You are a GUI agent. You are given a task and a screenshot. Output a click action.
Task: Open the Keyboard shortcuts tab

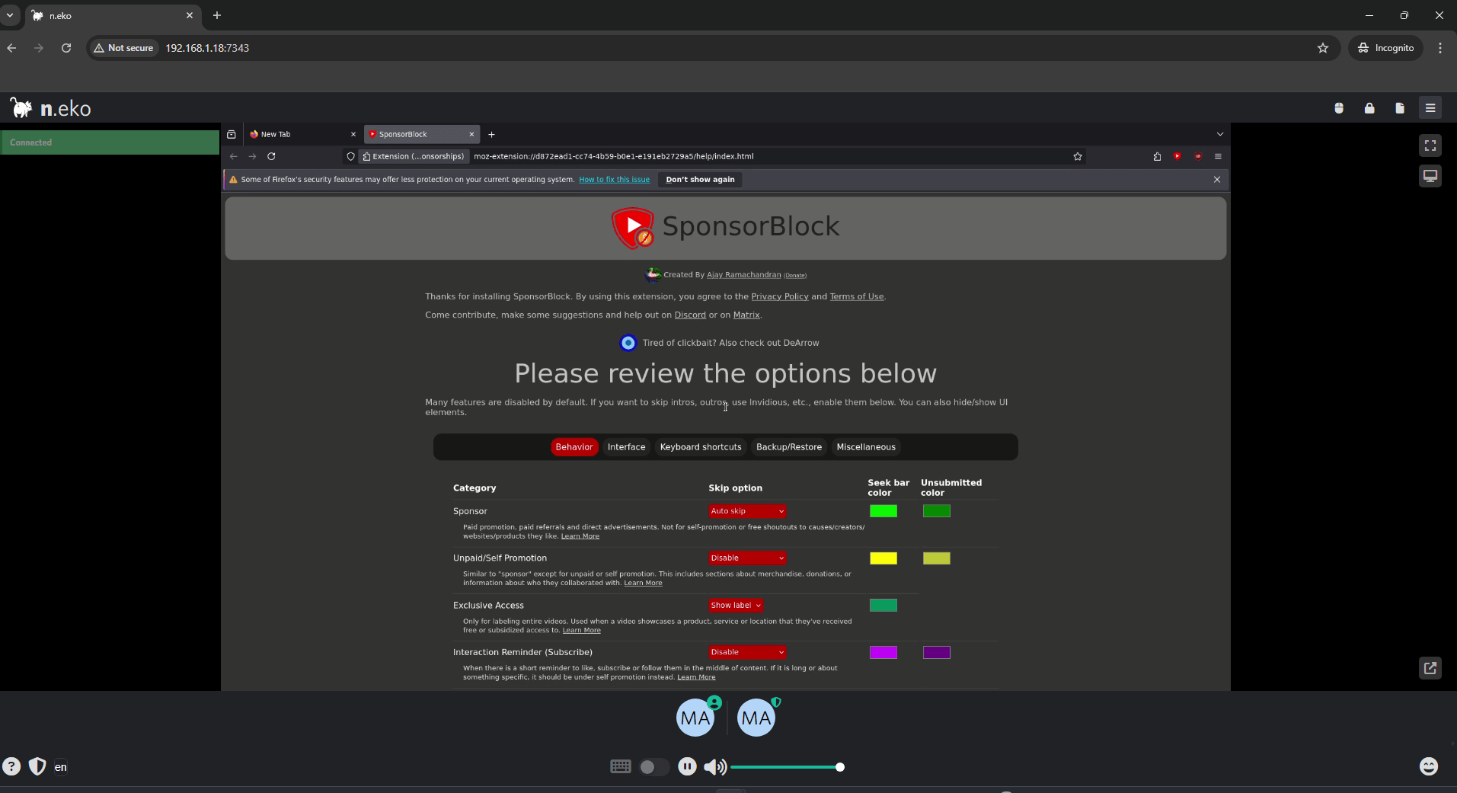[701, 447]
